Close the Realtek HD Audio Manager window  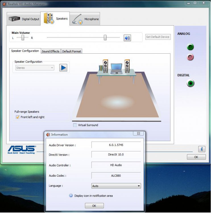click(204, 3)
